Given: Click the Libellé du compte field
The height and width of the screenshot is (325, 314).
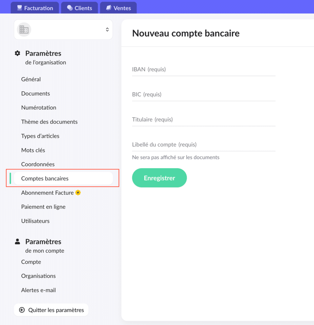Looking at the screenshot, I should (x=204, y=145).
